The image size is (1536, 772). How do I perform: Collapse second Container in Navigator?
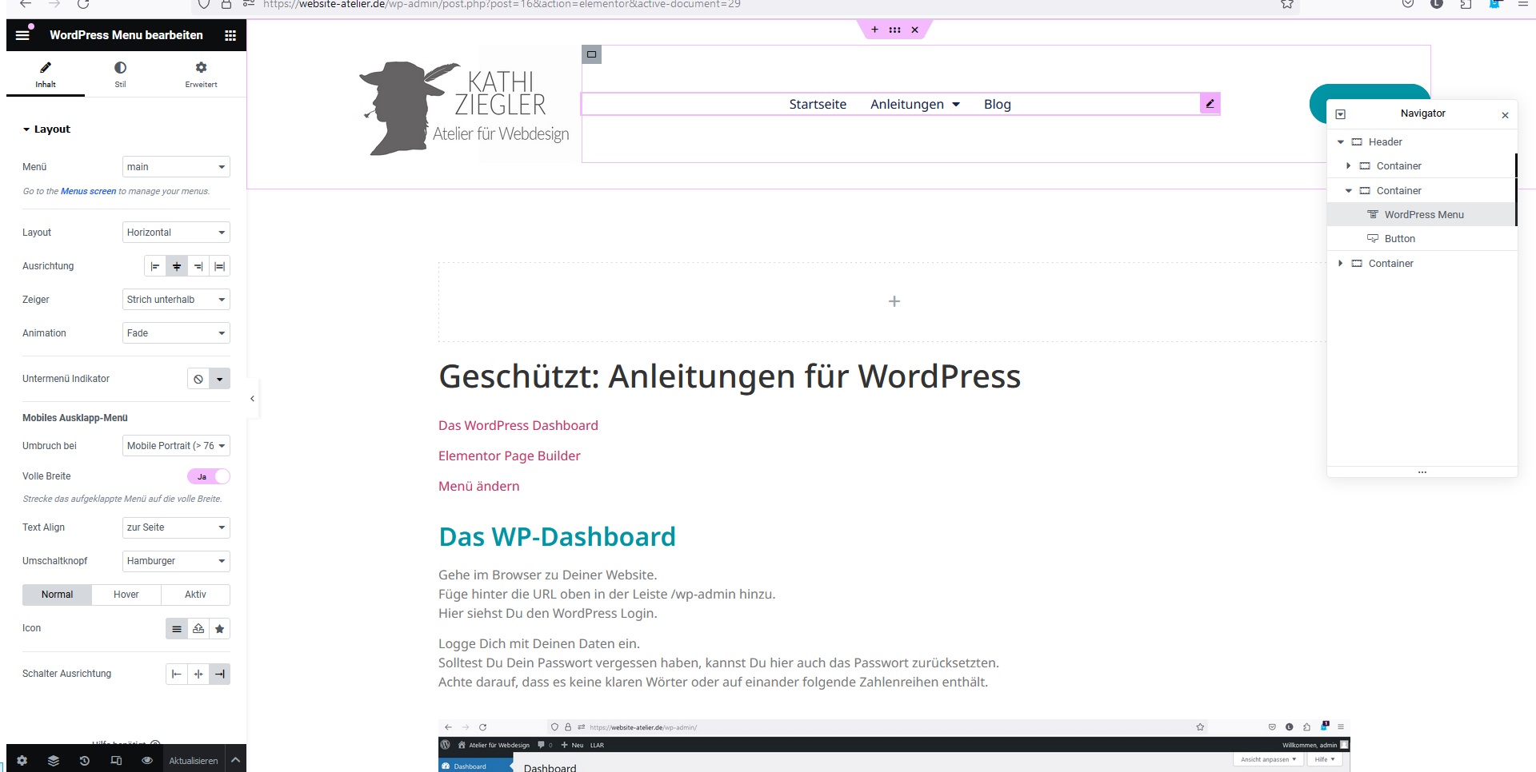[1349, 191]
